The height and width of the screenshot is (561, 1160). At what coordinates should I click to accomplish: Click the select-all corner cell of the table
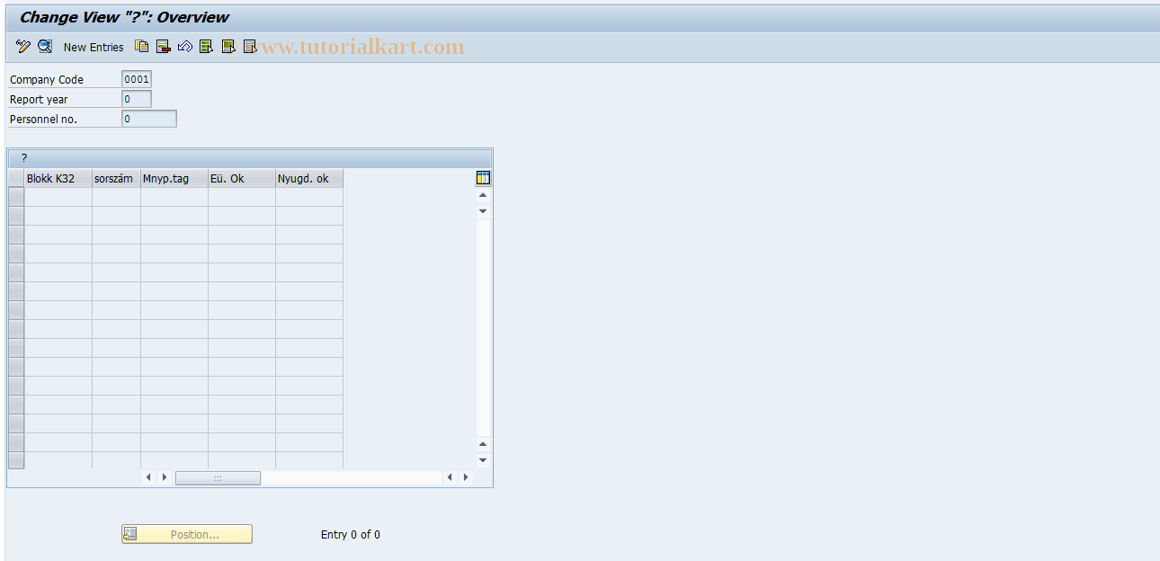tap(16, 178)
